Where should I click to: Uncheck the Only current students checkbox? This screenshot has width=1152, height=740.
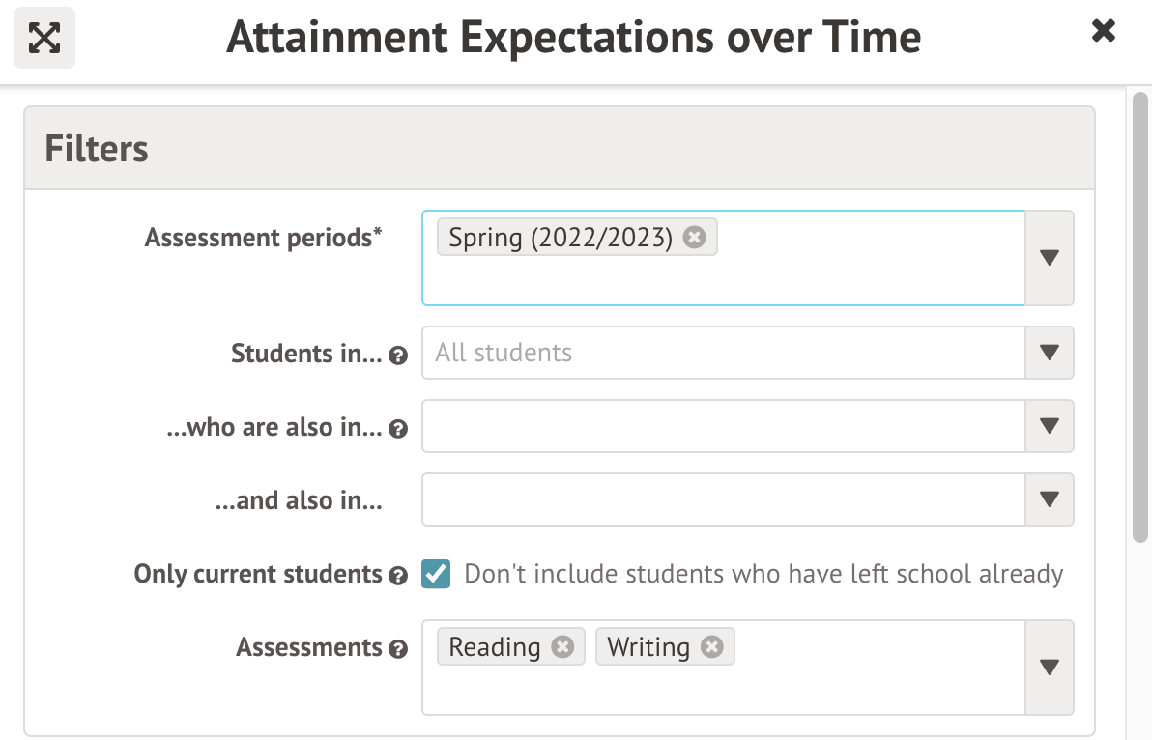click(436, 574)
